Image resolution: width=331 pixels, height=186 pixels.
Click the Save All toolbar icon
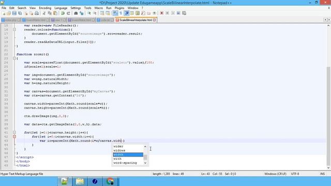[20, 13]
